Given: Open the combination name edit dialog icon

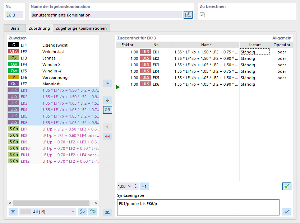Looking at the screenshot, I should [188, 15].
